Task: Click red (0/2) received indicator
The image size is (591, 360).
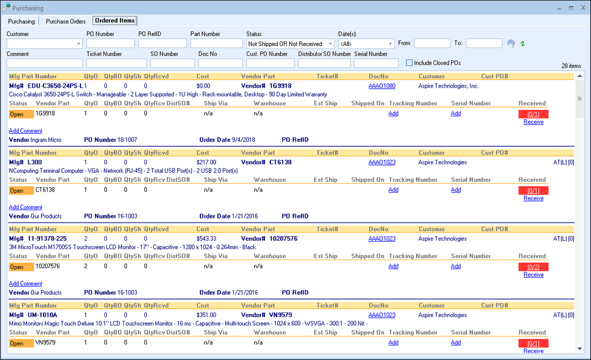Action: tap(533, 267)
